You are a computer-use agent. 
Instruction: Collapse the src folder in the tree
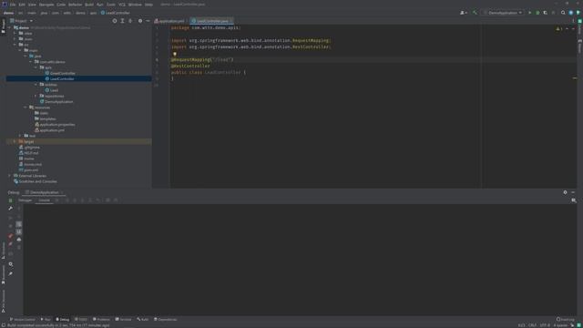(x=15, y=45)
